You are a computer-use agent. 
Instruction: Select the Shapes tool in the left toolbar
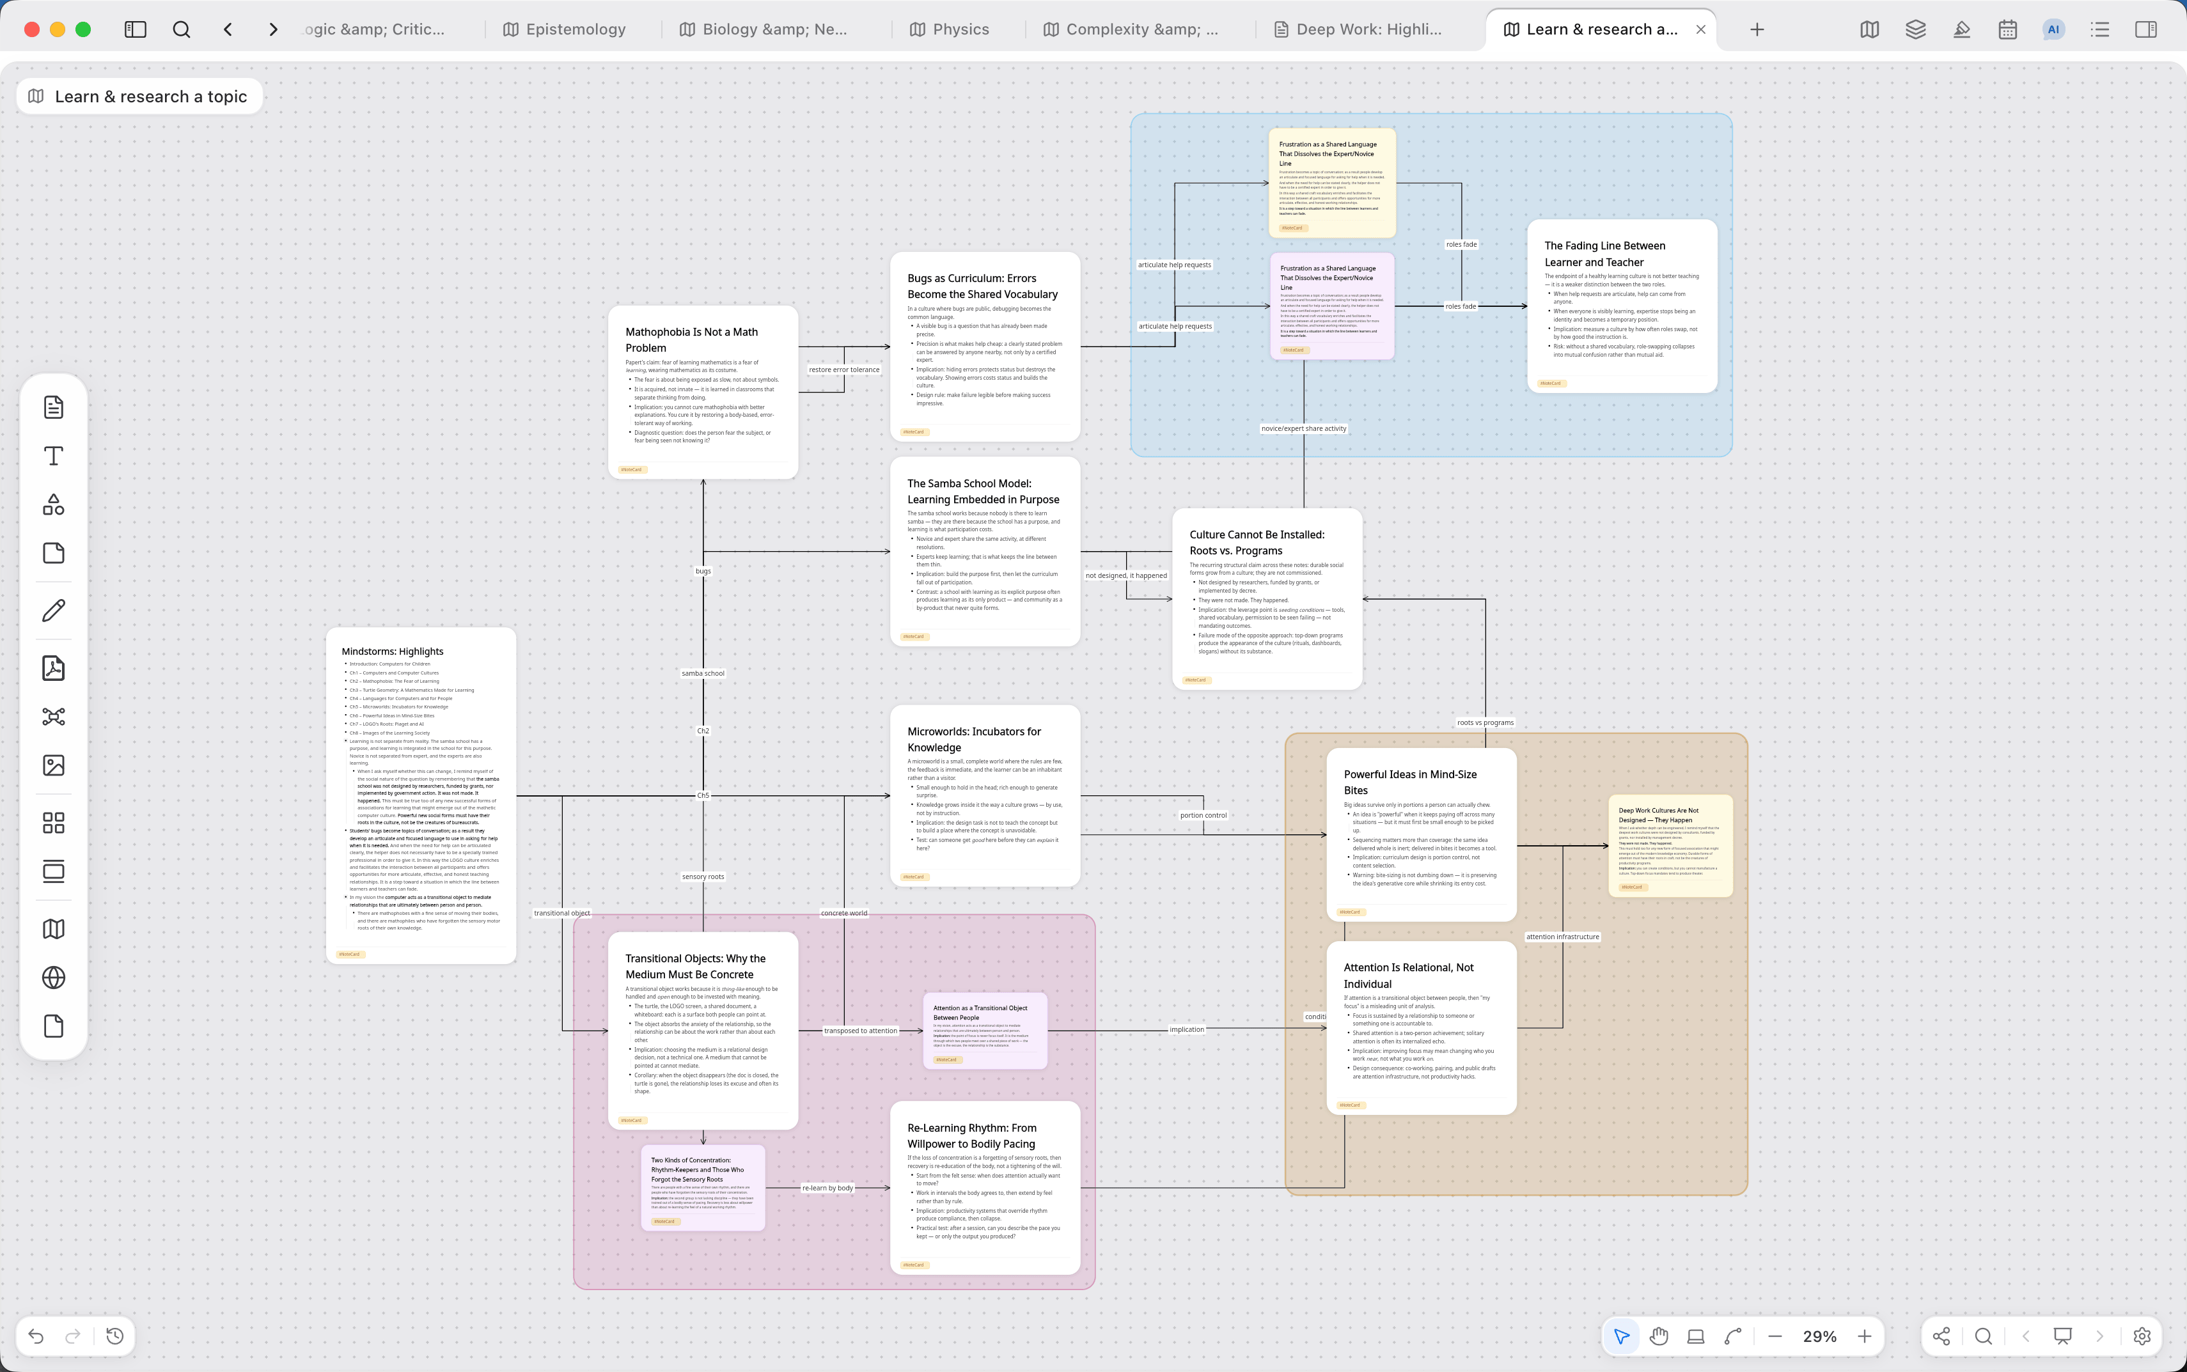point(54,504)
